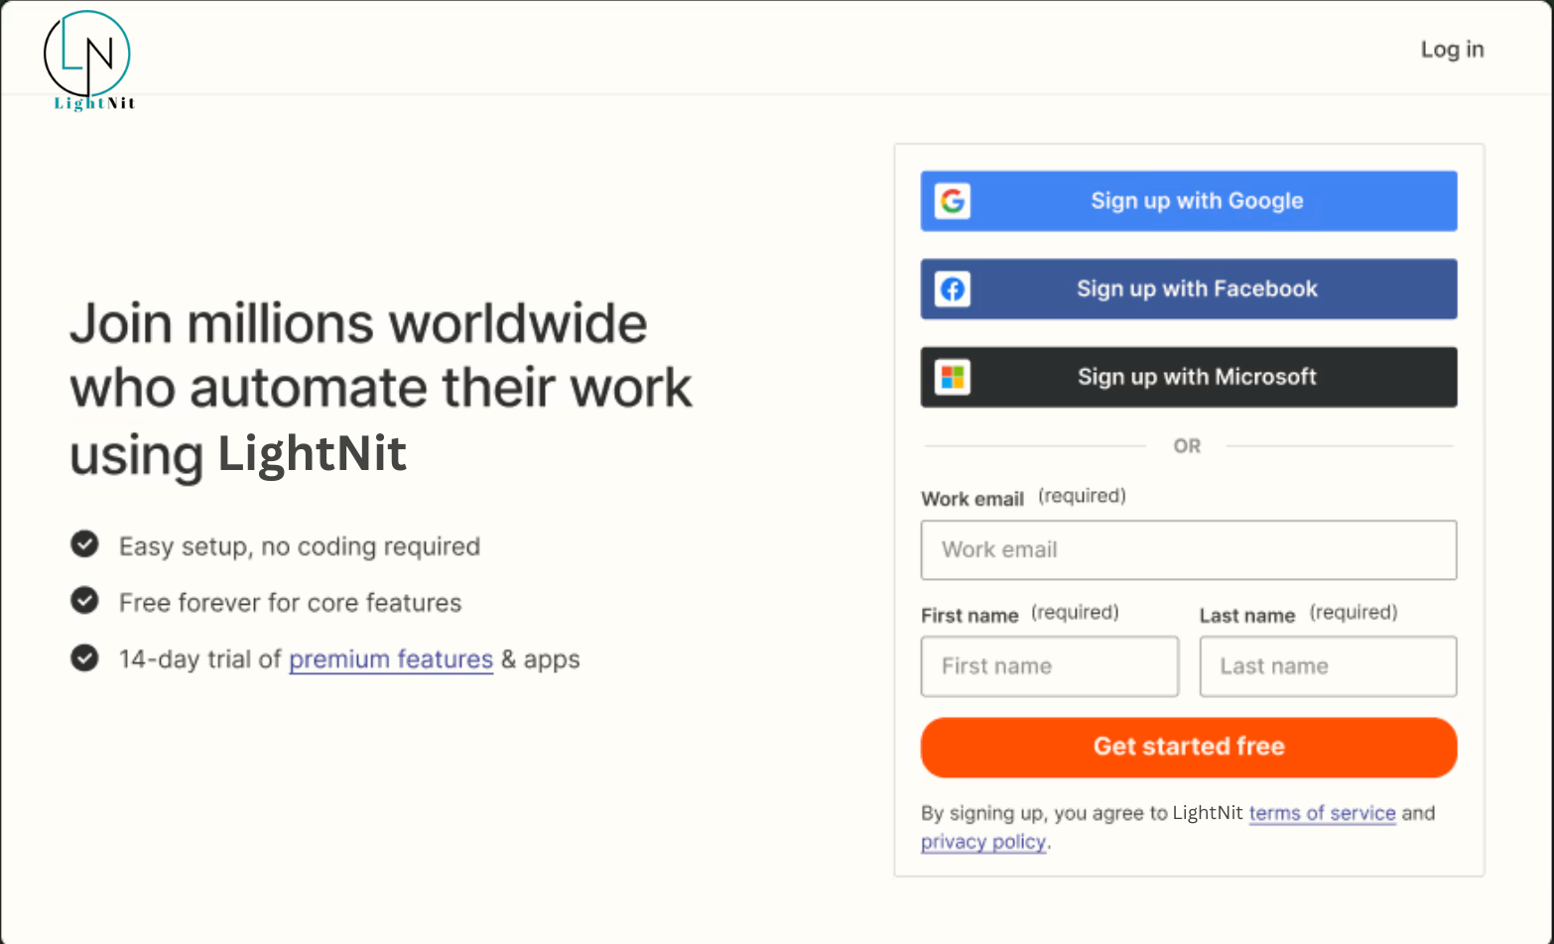Click the LightNit logo

[x=88, y=61]
